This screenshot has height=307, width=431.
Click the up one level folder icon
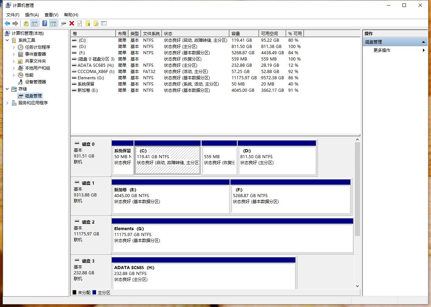click(26, 23)
